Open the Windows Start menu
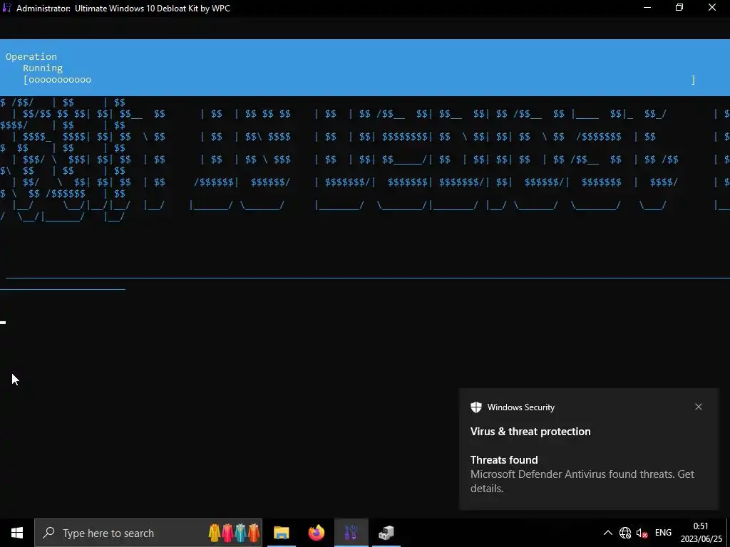The height and width of the screenshot is (547, 730). [17, 533]
